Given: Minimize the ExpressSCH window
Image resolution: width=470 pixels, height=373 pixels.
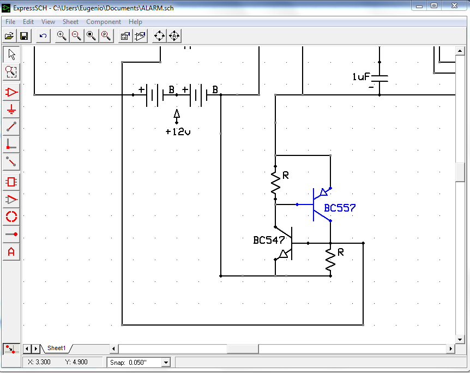Looking at the screenshot, I should (x=419, y=5).
